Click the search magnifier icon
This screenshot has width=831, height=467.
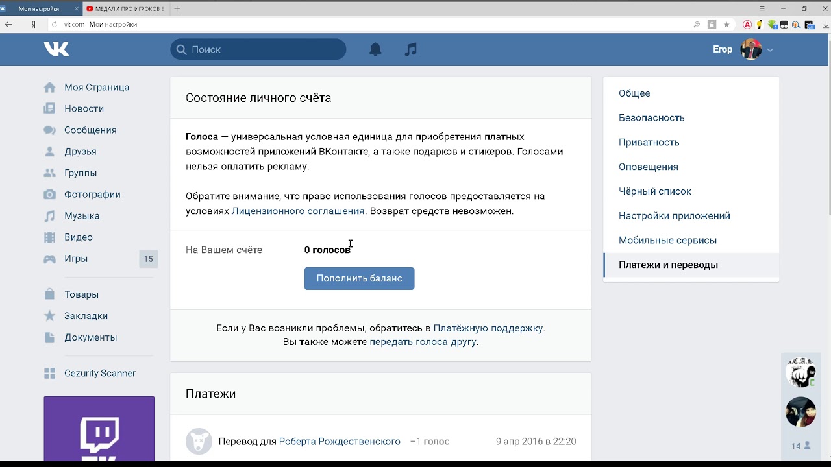click(181, 49)
